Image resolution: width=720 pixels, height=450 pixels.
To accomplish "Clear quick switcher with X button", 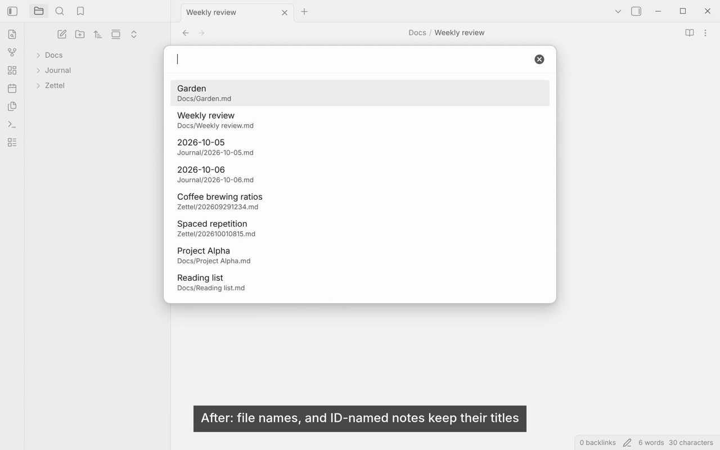I will click(539, 59).
